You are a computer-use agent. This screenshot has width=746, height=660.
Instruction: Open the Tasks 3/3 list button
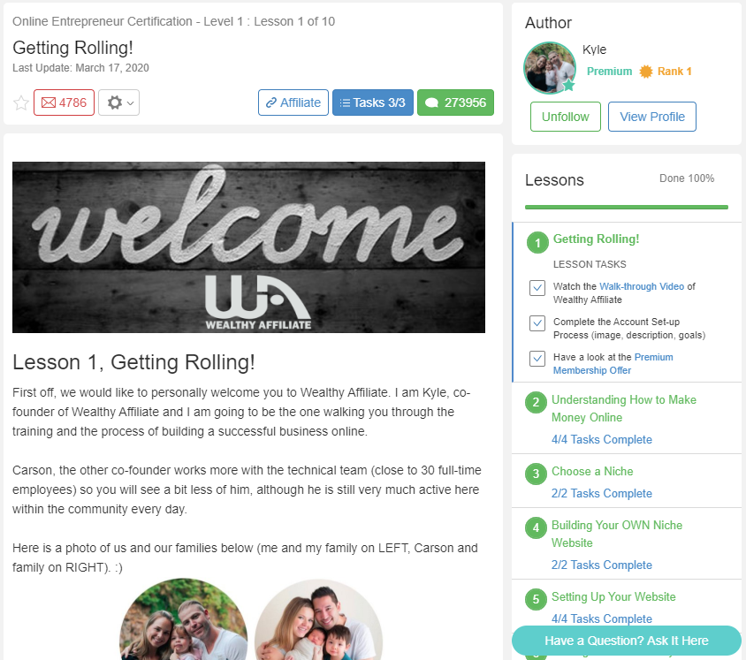(372, 102)
